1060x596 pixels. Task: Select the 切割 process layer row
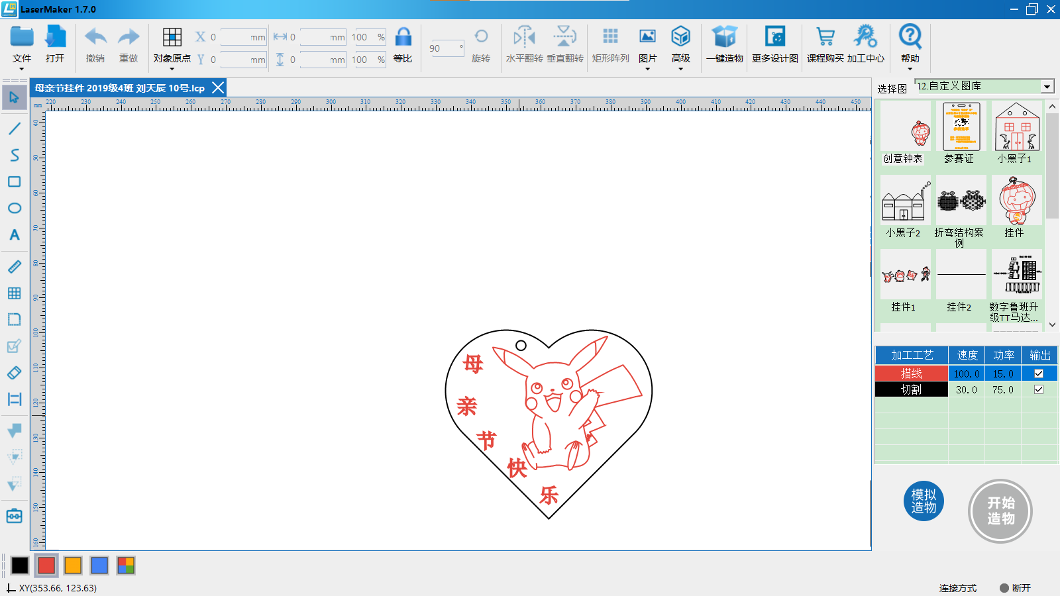pos(966,389)
